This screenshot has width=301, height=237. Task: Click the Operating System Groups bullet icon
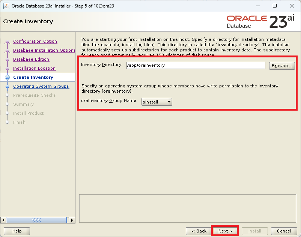pyautogui.click(x=7, y=87)
